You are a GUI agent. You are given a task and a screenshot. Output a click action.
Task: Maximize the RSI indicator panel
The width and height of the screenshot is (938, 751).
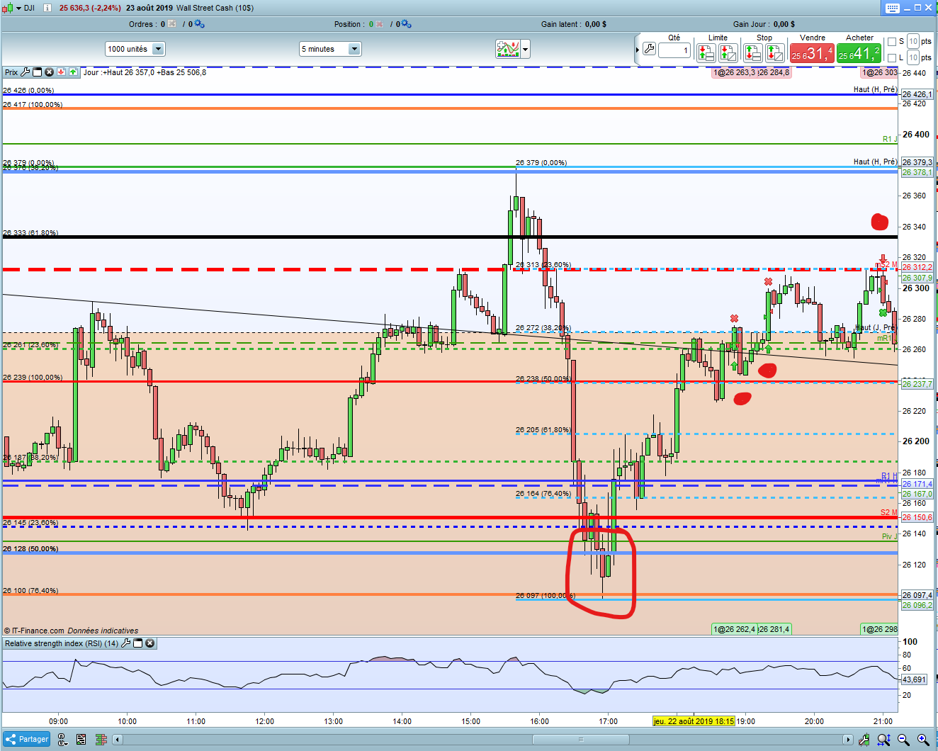(138, 643)
